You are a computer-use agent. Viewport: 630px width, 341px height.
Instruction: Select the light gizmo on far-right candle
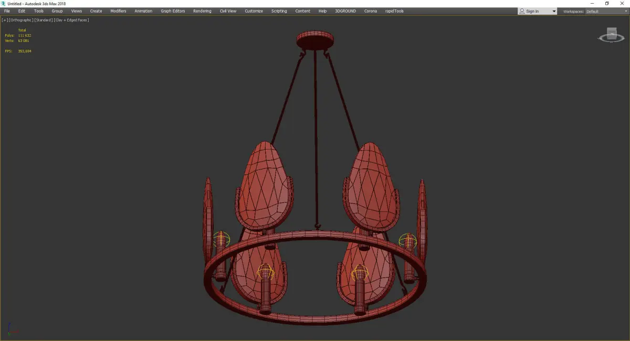[408, 241]
